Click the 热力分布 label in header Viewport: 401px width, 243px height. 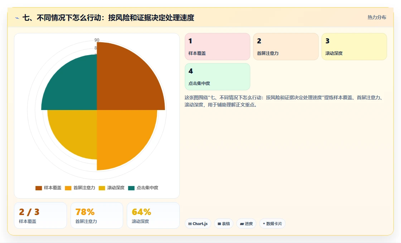377,18
